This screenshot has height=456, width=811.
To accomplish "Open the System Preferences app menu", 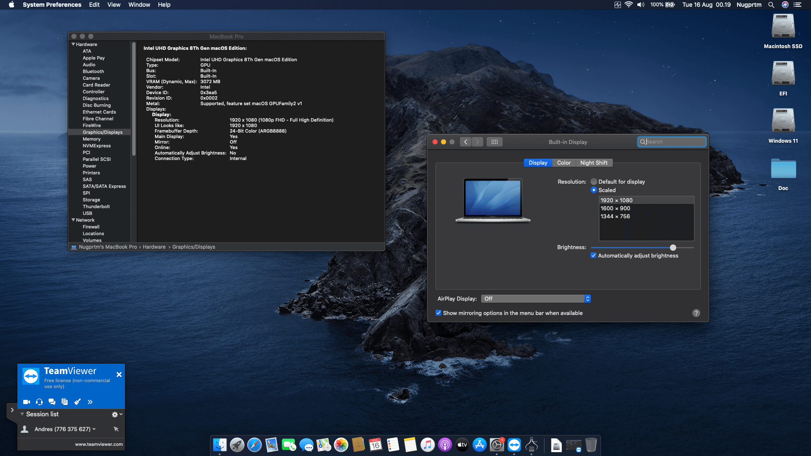I will (52, 5).
